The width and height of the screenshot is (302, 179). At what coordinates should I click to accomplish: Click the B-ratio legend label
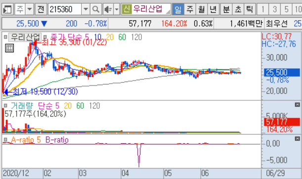pos(57,140)
